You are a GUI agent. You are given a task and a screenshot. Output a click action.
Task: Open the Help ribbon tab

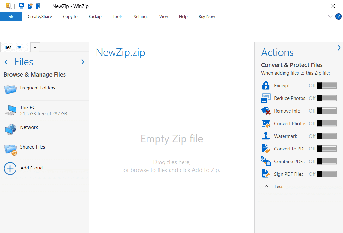pos(183,17)
